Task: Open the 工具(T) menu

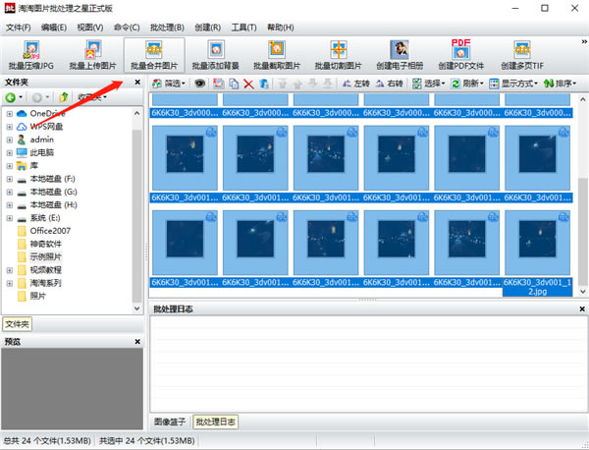Action: click(x=243, y=28)
